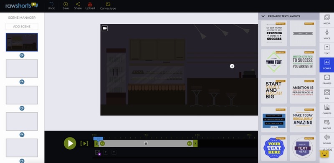Open the yellow chat helper widget
Screen dimensions: 334x163
324,154
